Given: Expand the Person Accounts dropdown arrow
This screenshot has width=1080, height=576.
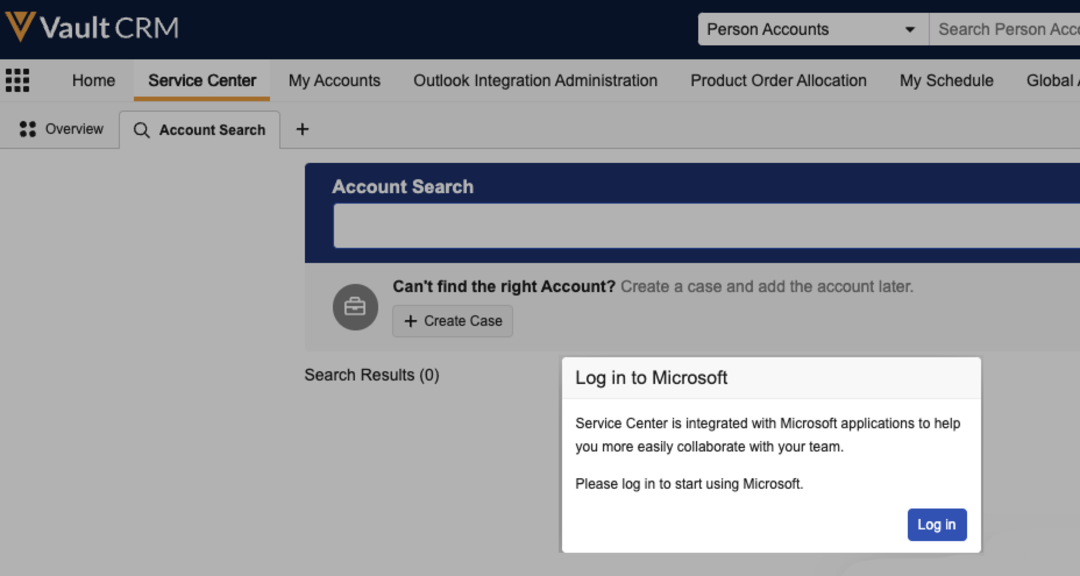Looking at the screenshot, I should (x=910, y=30).
